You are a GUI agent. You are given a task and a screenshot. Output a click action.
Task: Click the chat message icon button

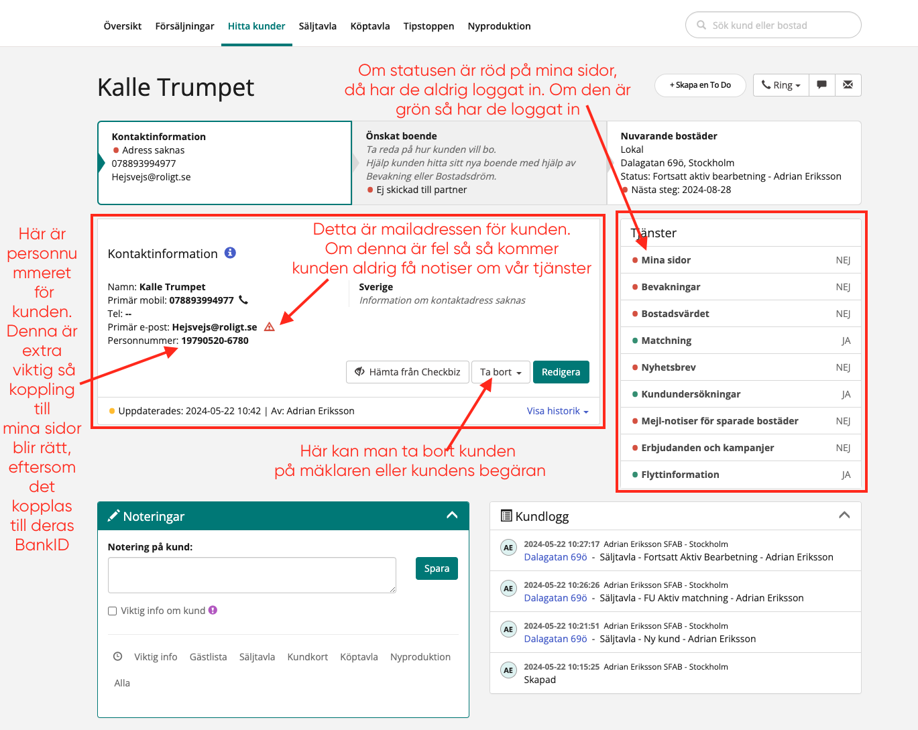[x=821, y=85]
